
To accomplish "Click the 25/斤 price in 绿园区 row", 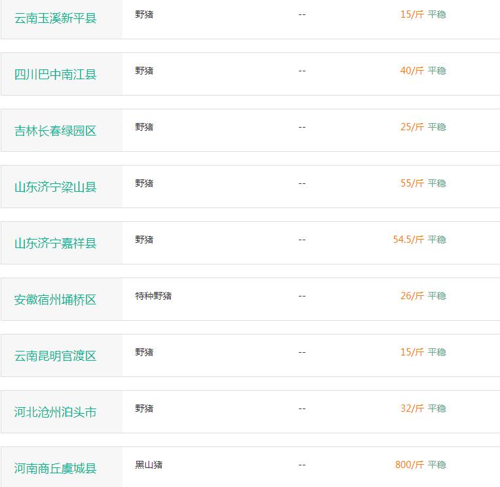I will click(x=412, y=127).
